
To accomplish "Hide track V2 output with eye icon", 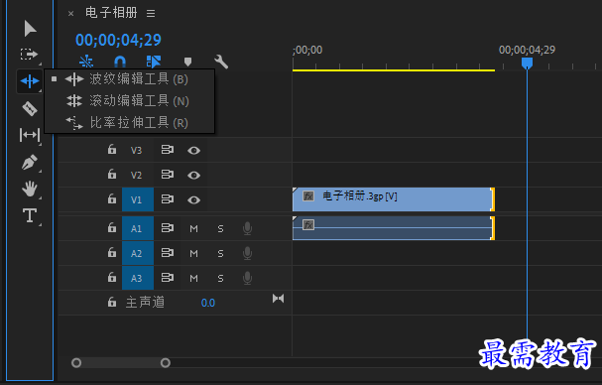I will coord(193,176).
